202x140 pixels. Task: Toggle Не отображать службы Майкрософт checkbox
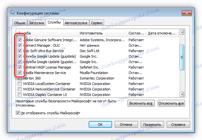pos(18,113)
